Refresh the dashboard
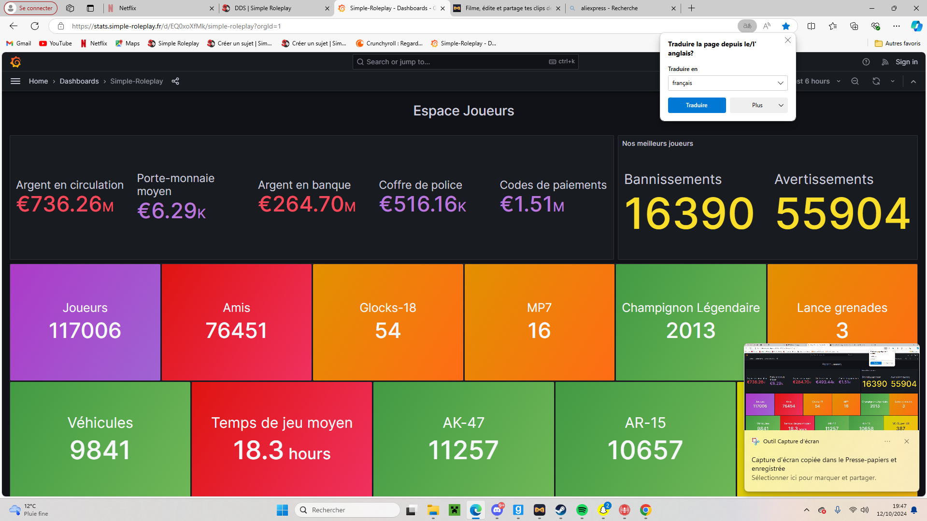 (876, 81)
